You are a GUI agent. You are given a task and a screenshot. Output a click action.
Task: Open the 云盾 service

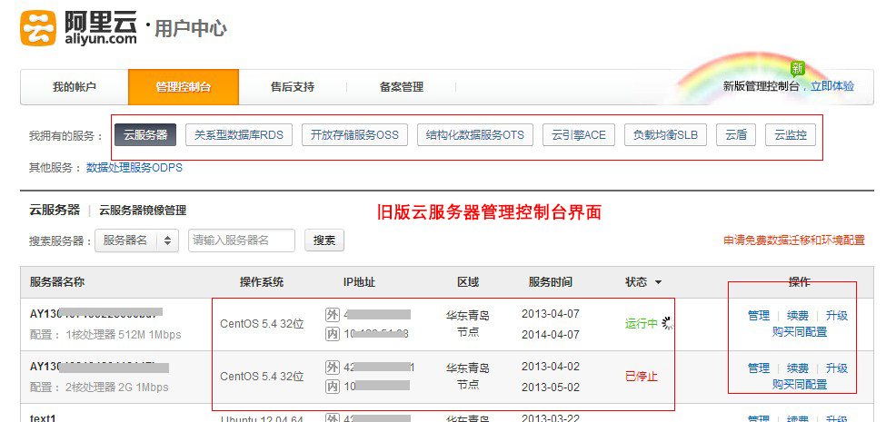[x=736, y=135]
